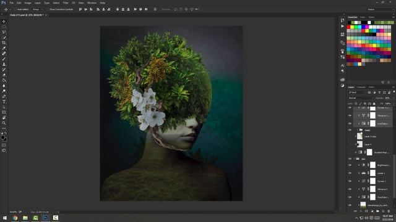Select the Gradient Map layer mask thumbnail
Screen dimensions: 396x222
point(369,152)
